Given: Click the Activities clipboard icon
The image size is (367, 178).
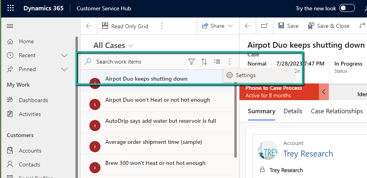Looking at the screenshot, I should (x=10, y=114).
